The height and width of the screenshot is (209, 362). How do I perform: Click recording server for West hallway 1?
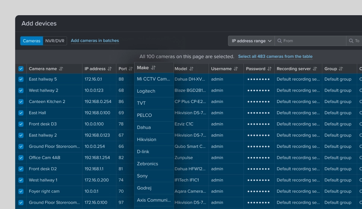click(298, 180)
